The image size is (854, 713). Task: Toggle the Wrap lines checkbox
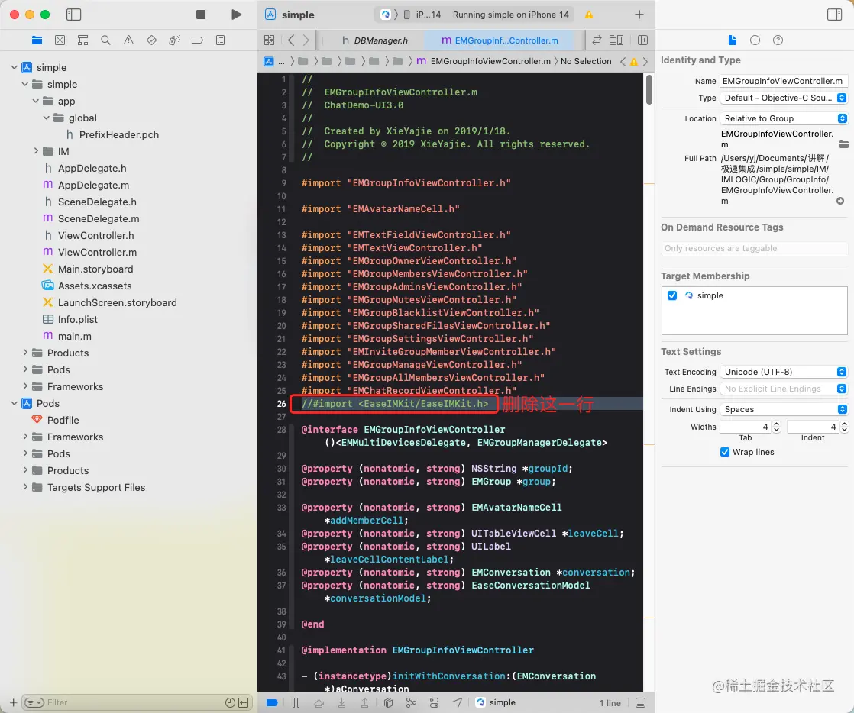[x=725, y=452]
